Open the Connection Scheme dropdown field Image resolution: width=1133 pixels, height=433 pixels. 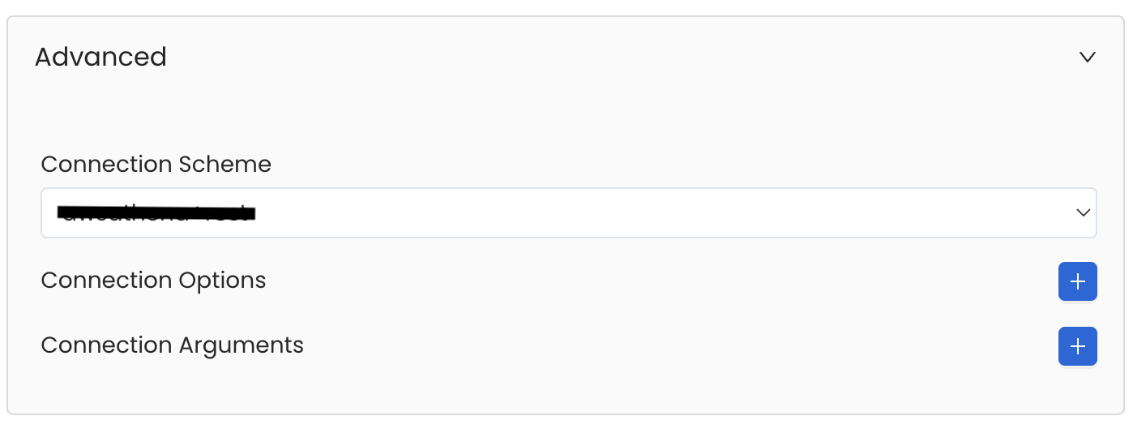point(567,213)
